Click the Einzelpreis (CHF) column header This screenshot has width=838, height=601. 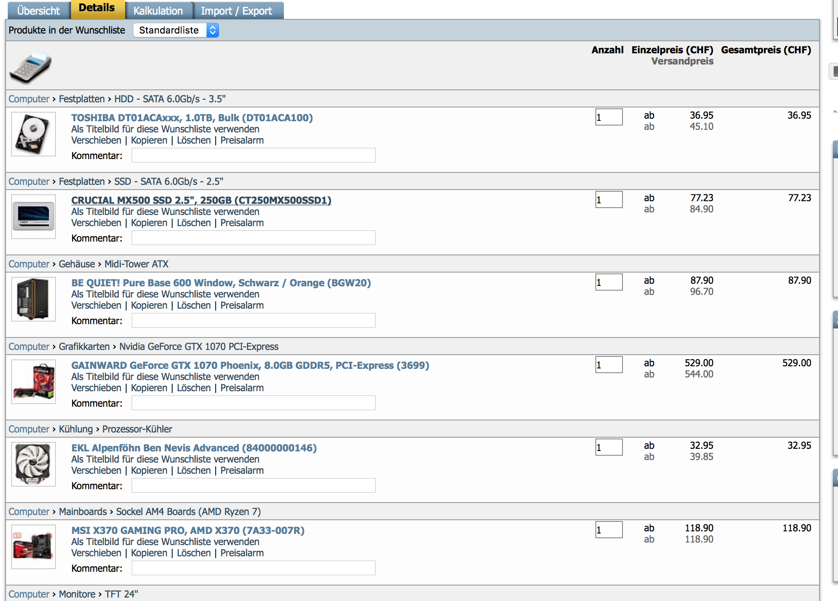tap(672, 50)
